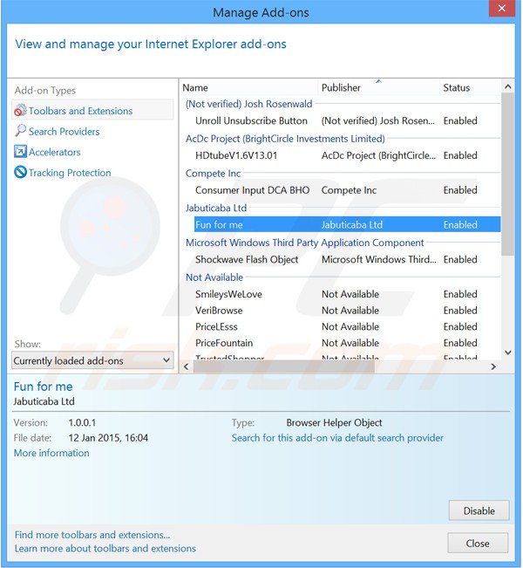Viewport: 523px width, 568px height.
Task: Click the Jabuticaba Ltd group header
Action: point(216,208)
